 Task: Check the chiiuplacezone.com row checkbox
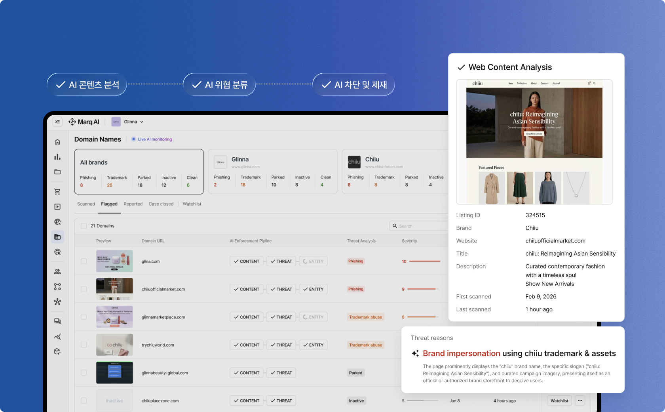click(x=84, y=401)
